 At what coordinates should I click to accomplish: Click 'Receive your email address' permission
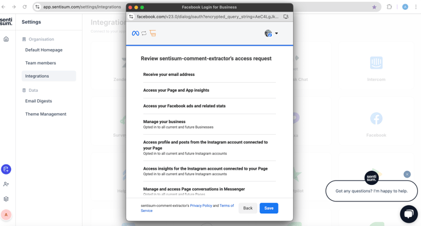tap(169, 75)
